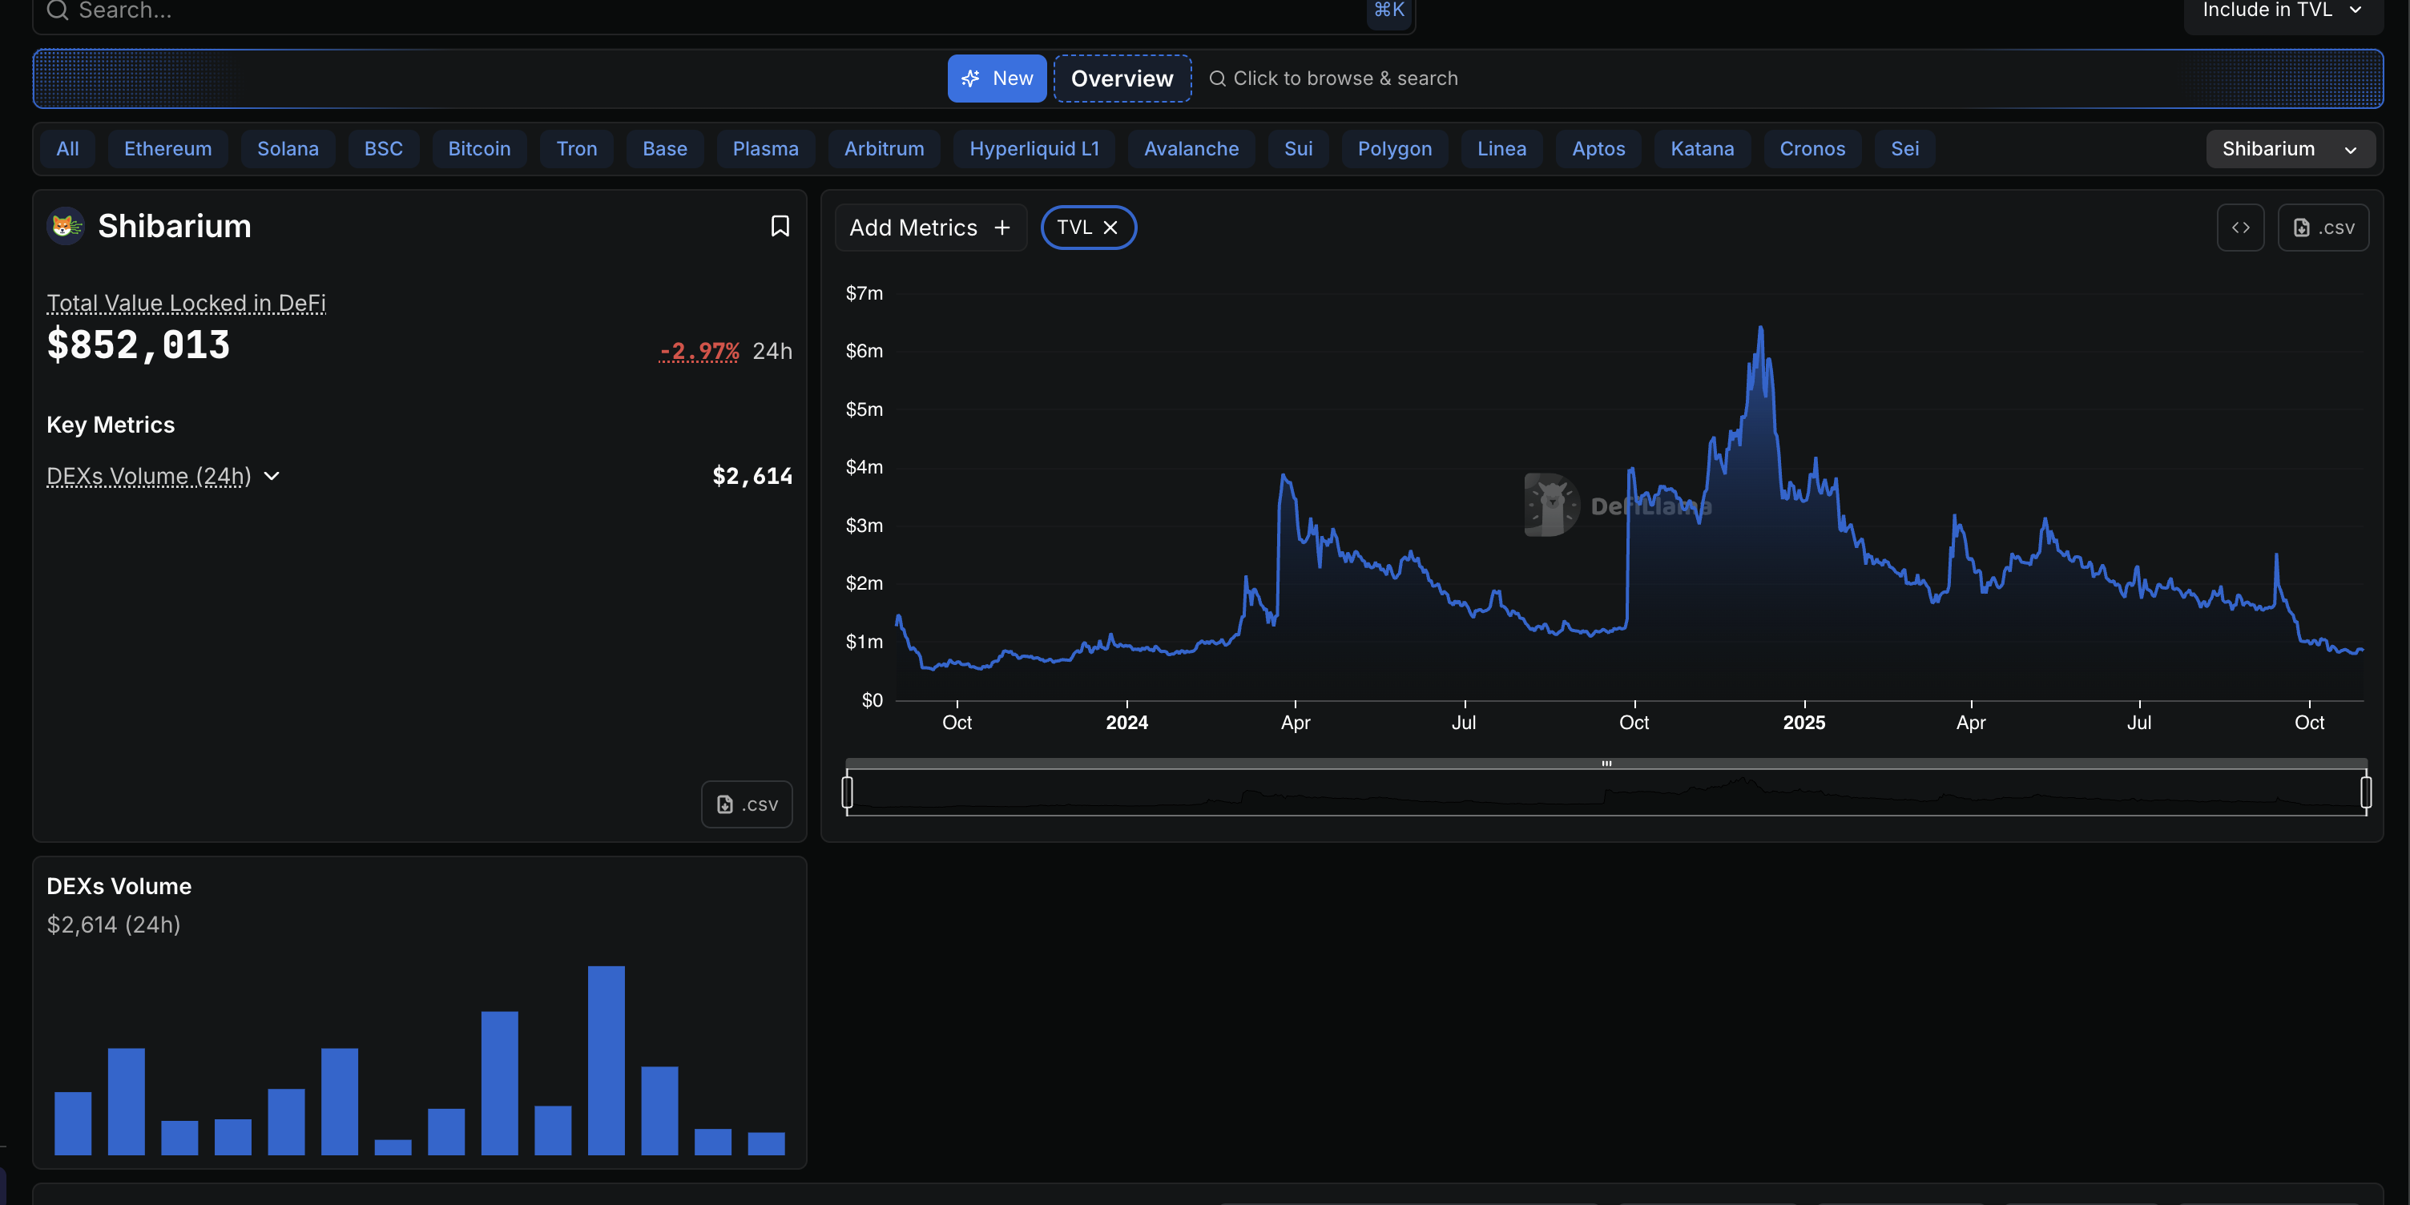Click the plus icon in Add Metrics
Viewport: 2410px width, 1205px height.
[x=1002, y=228]
